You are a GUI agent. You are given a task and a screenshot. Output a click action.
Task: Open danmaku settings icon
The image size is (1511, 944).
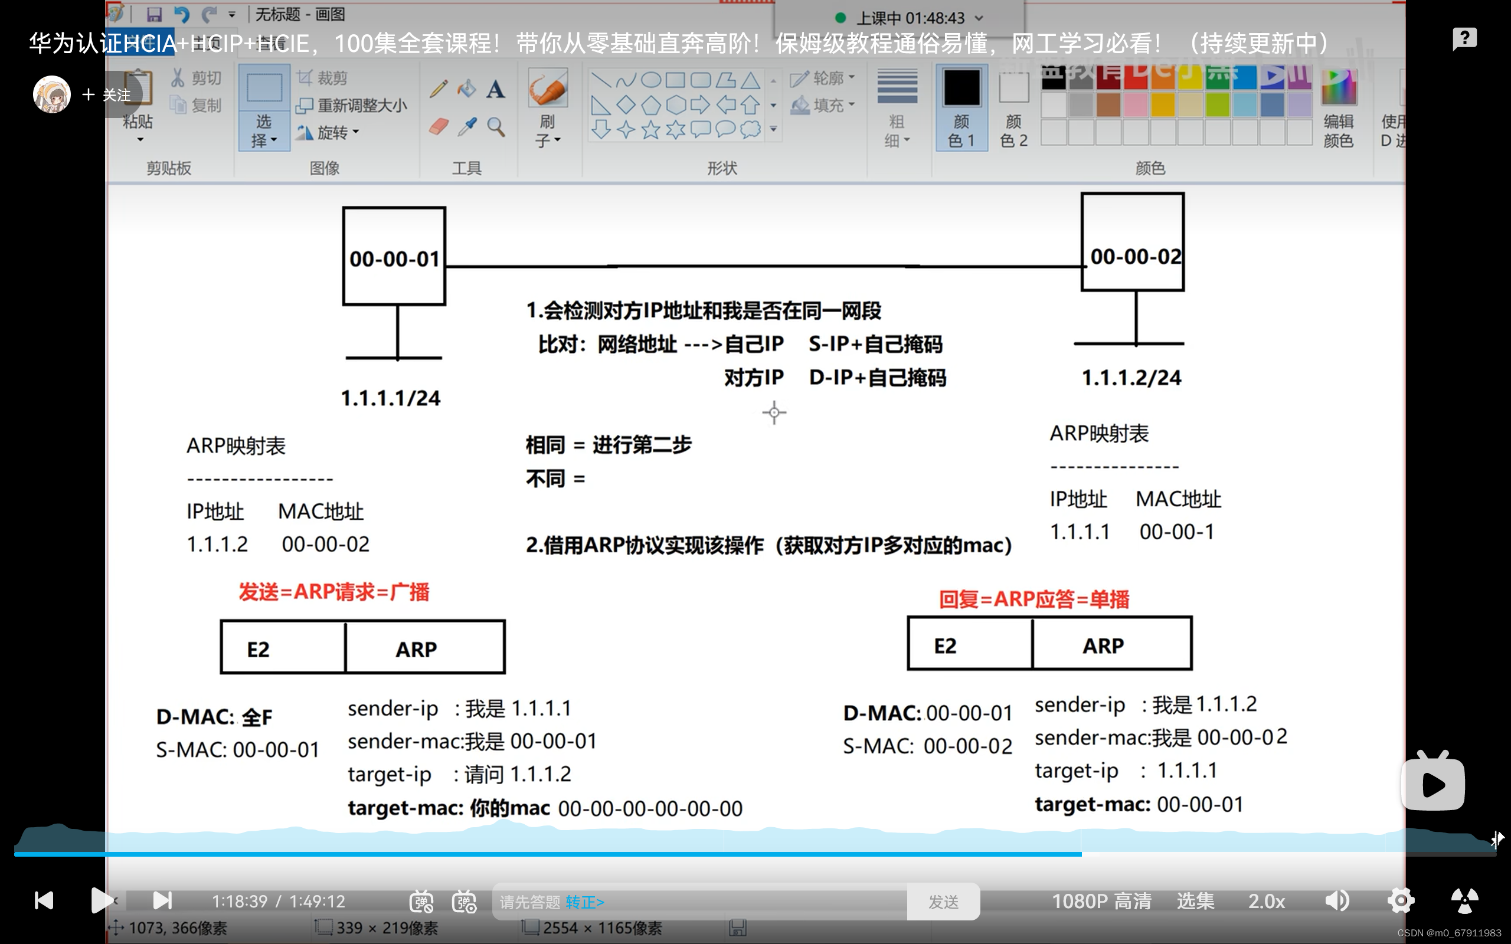tap(465, 901)
